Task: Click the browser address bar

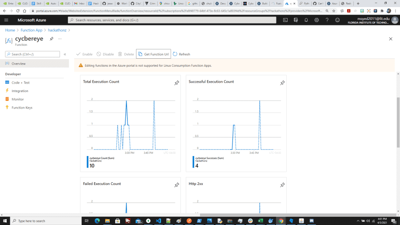Action: pos(179,11)
